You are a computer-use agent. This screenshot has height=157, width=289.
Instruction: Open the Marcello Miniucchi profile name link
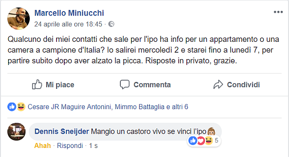(69, 13)
